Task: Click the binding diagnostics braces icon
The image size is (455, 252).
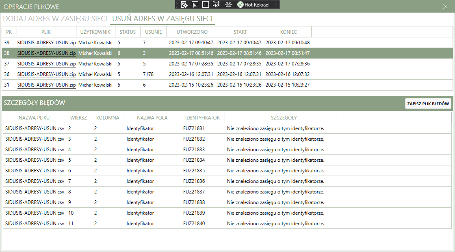Action: (228, 4)
